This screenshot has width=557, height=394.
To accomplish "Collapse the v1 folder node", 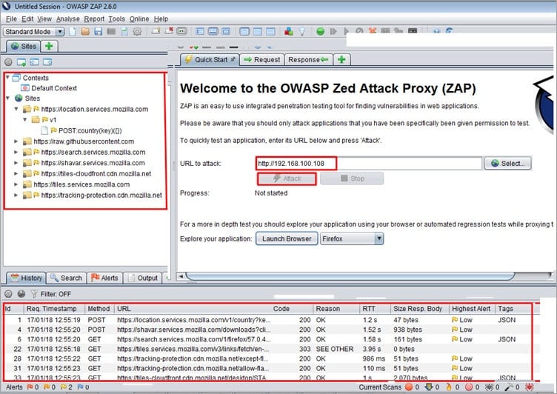I will point(25,119).
